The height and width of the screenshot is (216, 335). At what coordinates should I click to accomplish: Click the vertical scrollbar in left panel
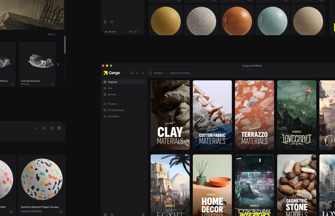65,45
